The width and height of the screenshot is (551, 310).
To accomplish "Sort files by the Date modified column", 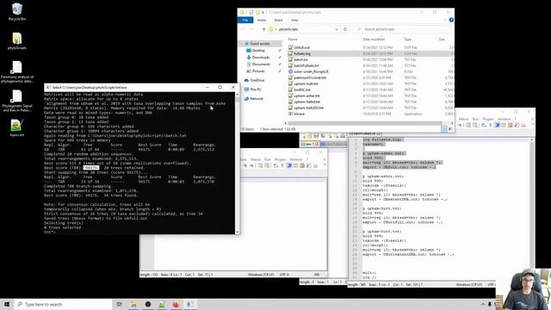I will [374, 39].
